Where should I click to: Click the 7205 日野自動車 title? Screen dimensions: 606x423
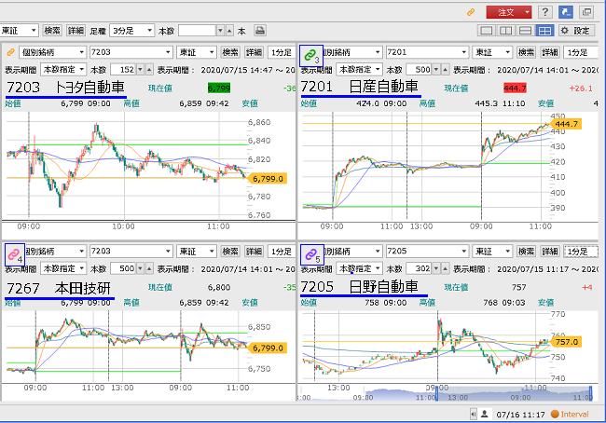(x=360, y=287)
